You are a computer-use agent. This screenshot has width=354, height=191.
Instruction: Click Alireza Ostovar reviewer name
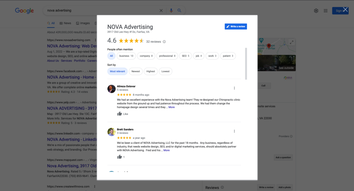click(x=126, y=86)
